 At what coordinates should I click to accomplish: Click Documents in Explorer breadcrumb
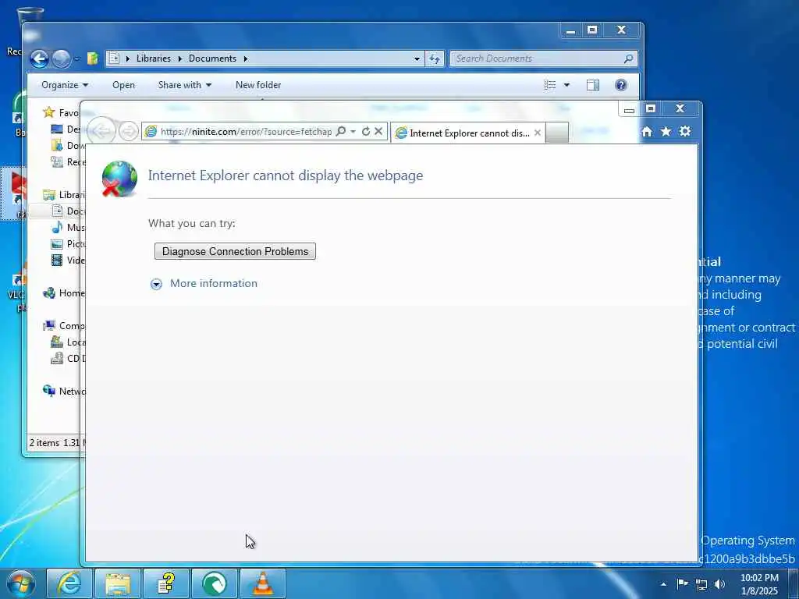pos(212,58)
